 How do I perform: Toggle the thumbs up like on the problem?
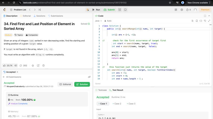pos(8,65)
